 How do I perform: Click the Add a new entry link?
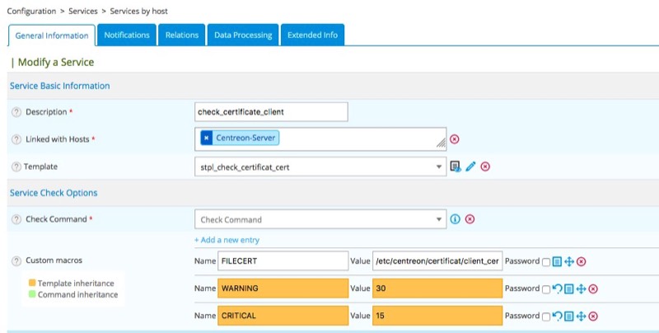point(226,239)
